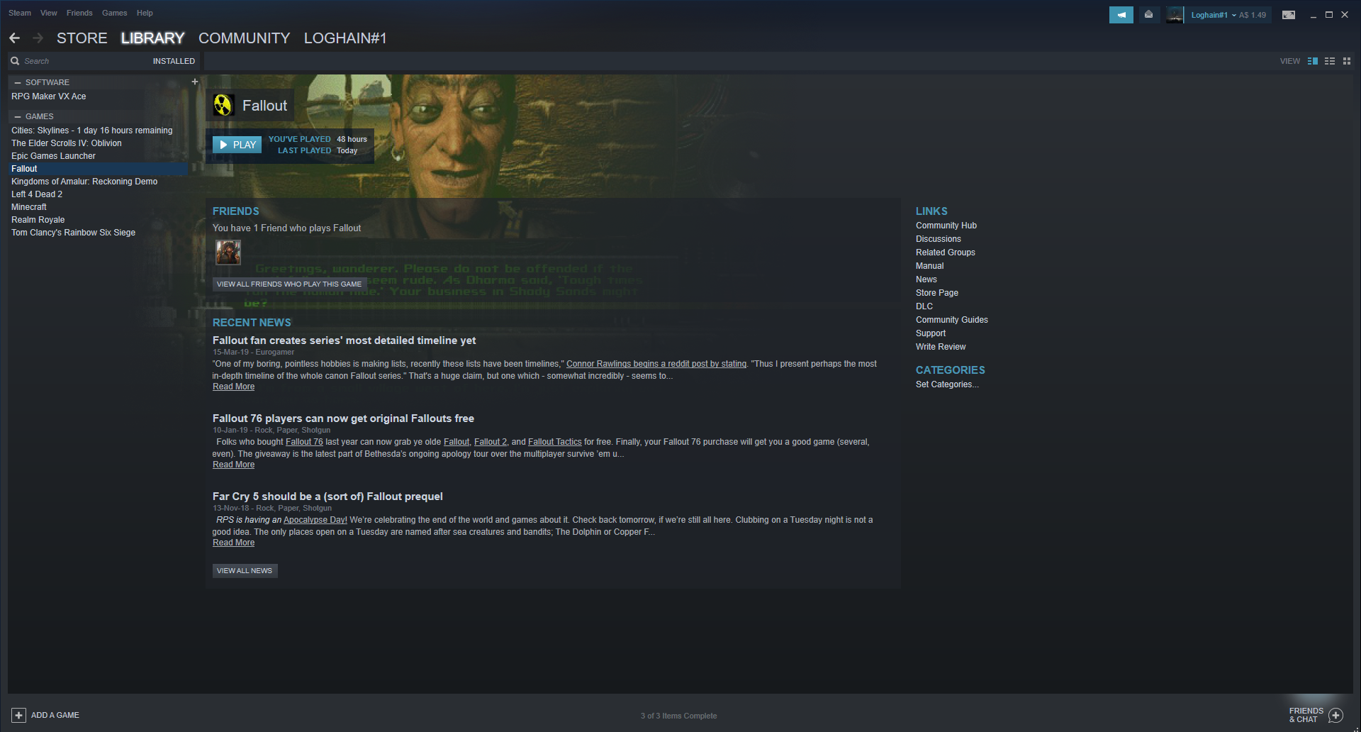
Task: Open the News link in Links
Action: pyautogui.click(x=926, y=279)
